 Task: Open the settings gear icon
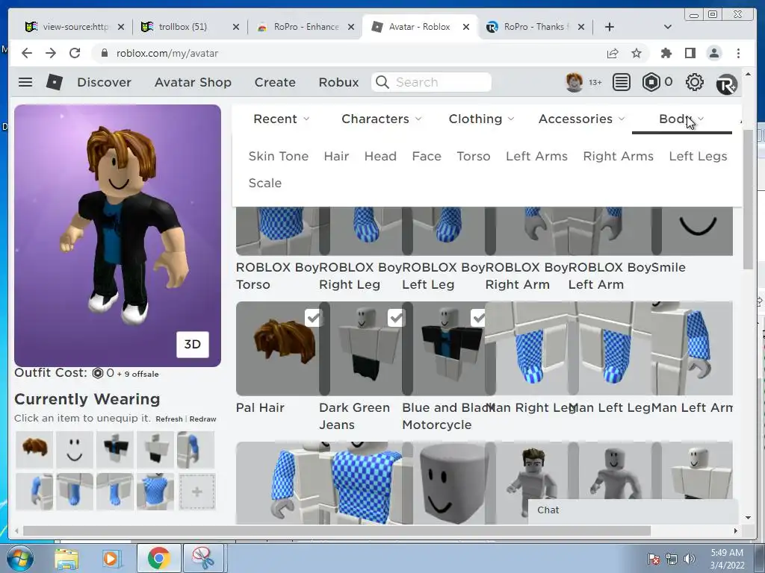(x=694, y=82)
